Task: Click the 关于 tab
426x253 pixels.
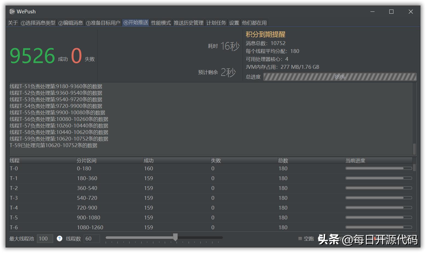Action: click(13, 23)
